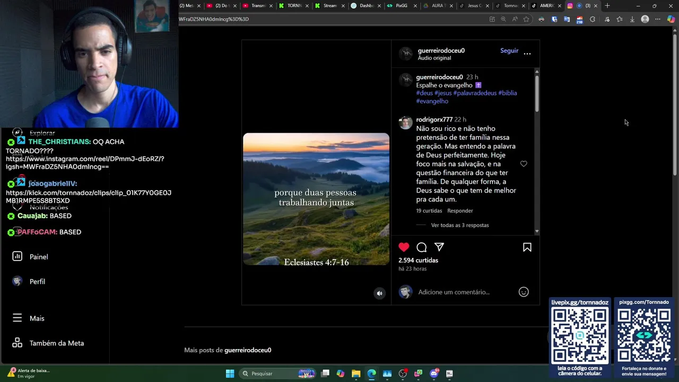Image resolution: width=679 pixels, height=382 pixels.
Task: Click Responder under rodrigorx777's comment
Action: click(460, 211)
